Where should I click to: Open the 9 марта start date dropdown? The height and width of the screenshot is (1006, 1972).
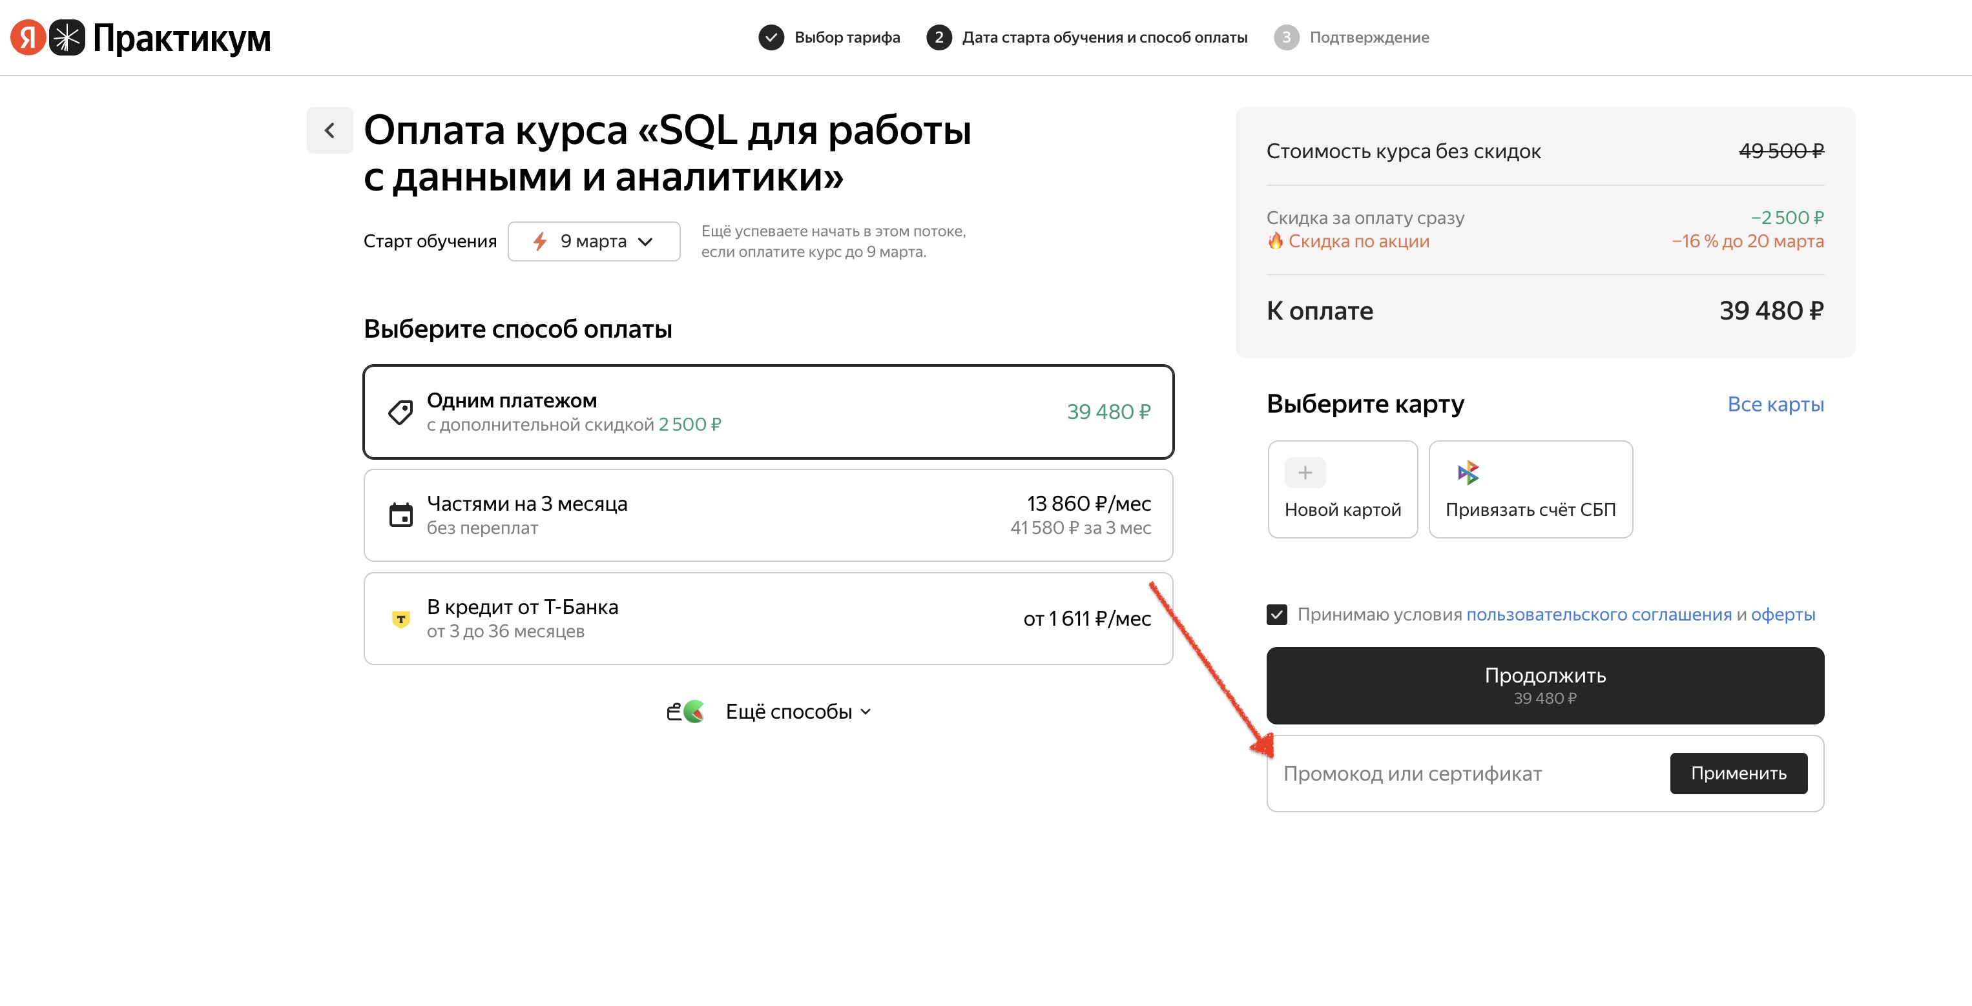[594, 241]
